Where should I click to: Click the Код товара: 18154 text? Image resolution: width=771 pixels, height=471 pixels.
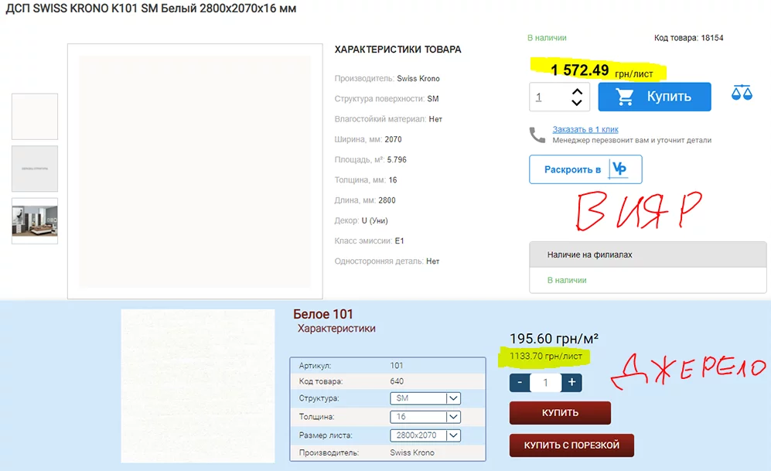(x=688, y=38)
